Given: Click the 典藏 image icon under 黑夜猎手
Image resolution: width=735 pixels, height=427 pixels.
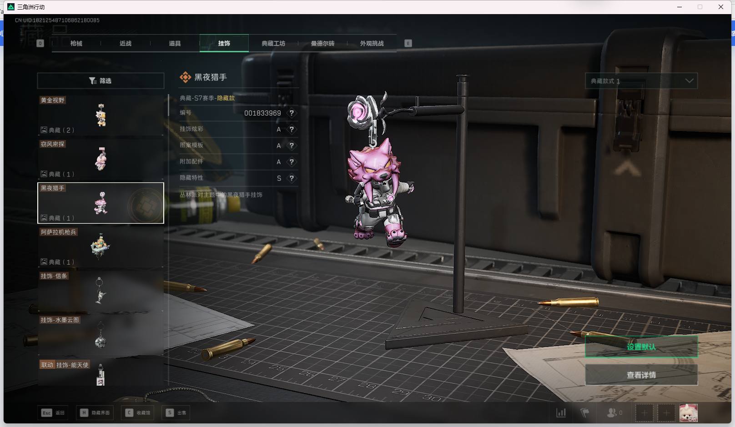Looking at the screenshot, I should (44, 218).
